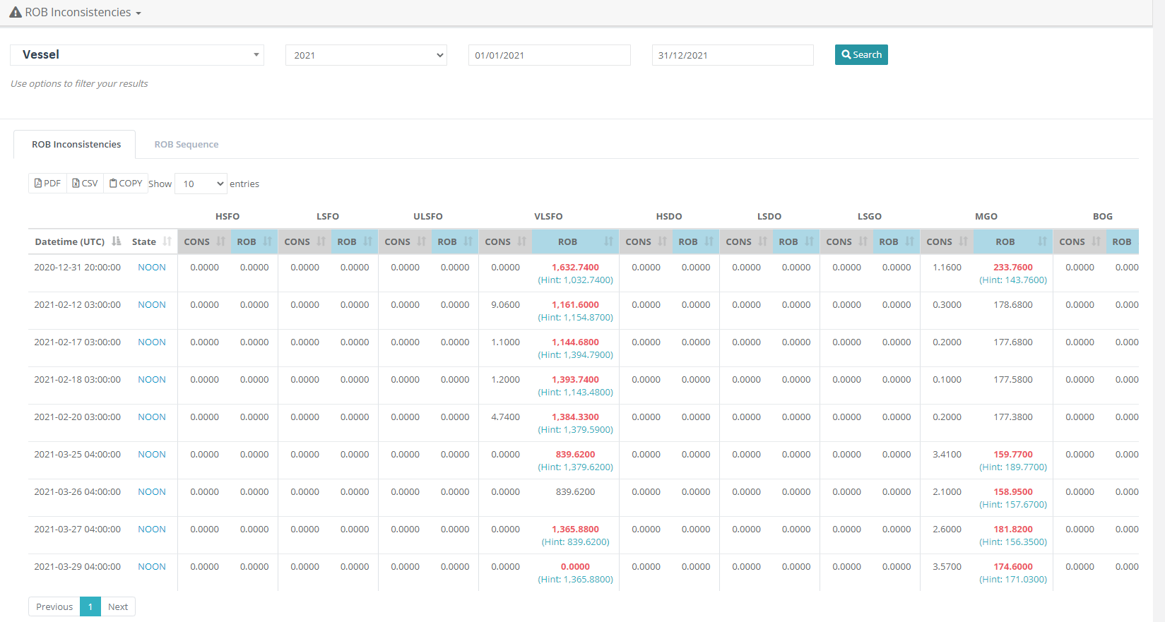Click the hint text 143.7600
The image size is (1165, 622).
1013,280
